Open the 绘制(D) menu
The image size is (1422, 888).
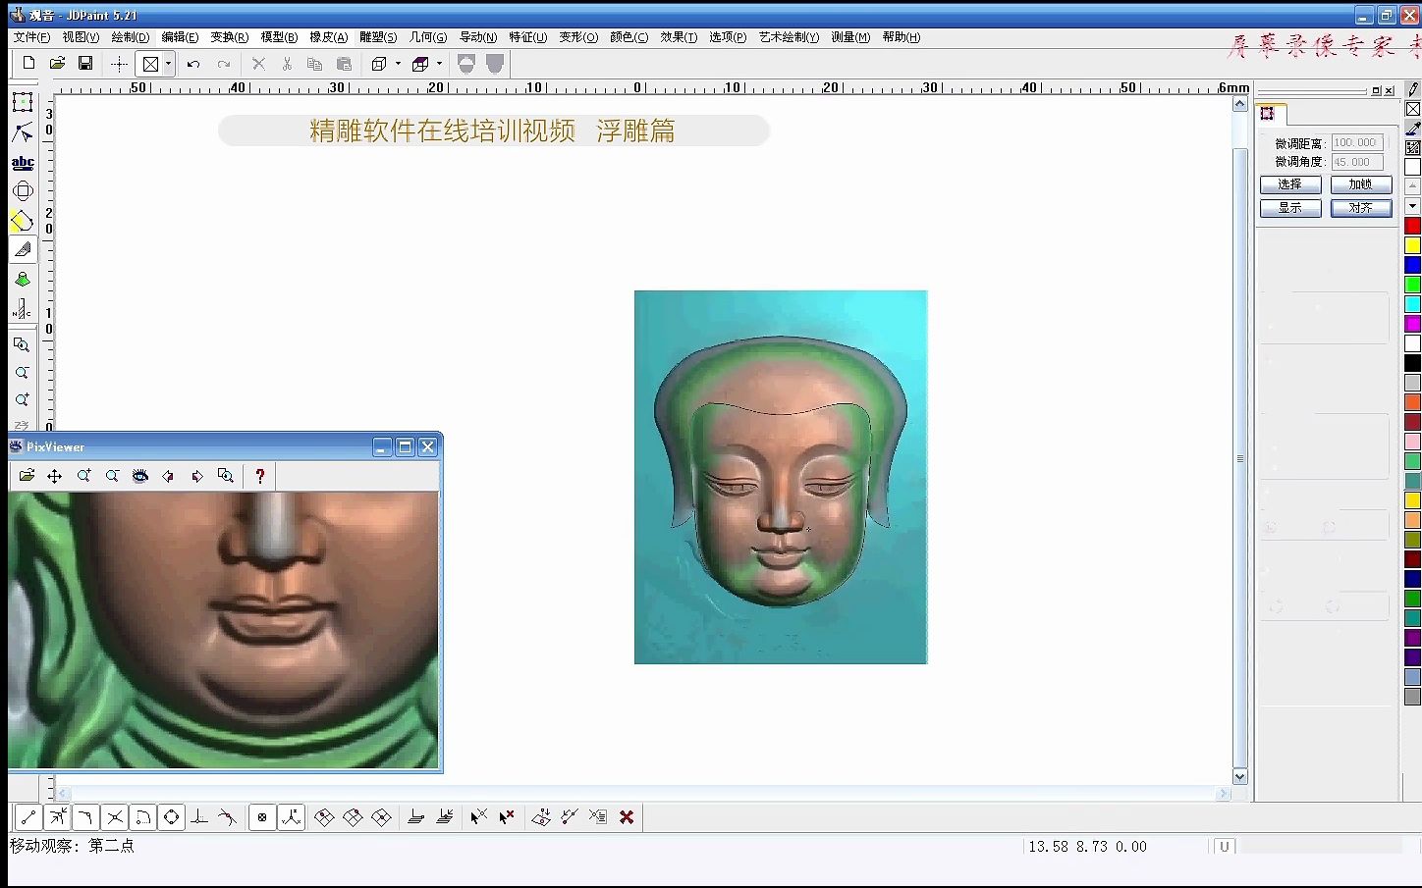click(x=131, y=37)
